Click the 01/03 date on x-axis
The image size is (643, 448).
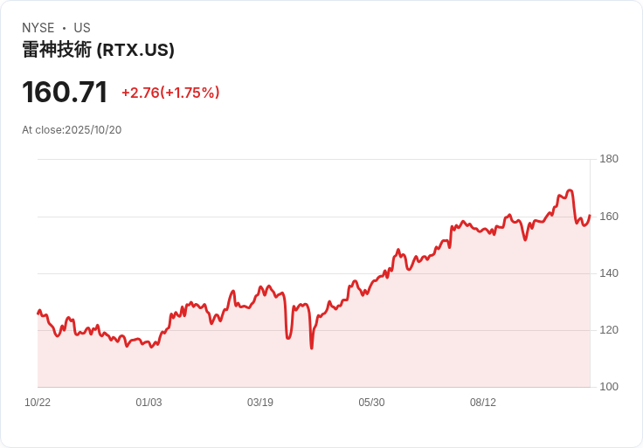pos(149,403)
